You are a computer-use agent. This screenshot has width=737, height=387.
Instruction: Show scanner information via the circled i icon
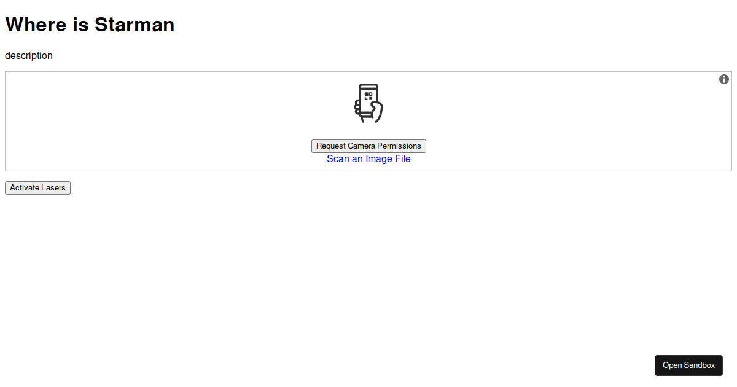tap(724, 79)
